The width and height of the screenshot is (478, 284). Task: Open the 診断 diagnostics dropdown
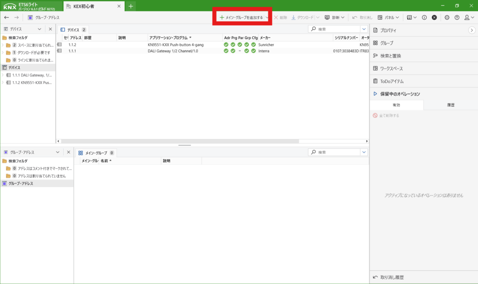334,17
